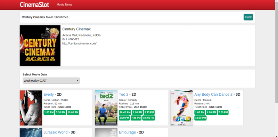Click the Select Movie Date label
278x137 pixels.
(35, 74)
